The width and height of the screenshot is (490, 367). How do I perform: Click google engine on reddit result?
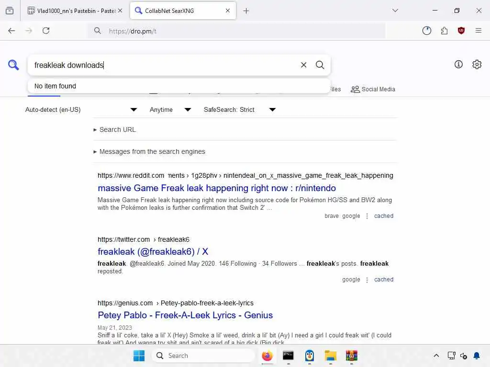coord(351,216)
